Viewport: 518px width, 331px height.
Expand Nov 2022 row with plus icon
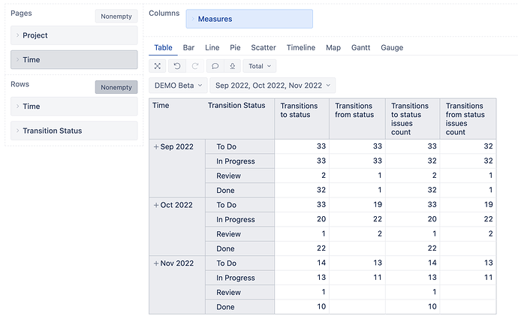156,263
